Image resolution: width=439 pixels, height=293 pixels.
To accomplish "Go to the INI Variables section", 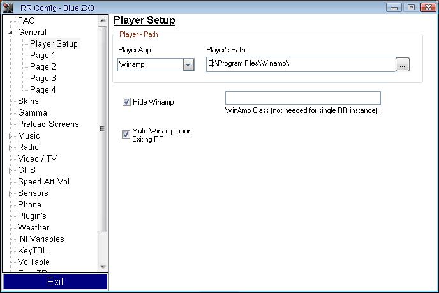I will (x=41, y=239).
